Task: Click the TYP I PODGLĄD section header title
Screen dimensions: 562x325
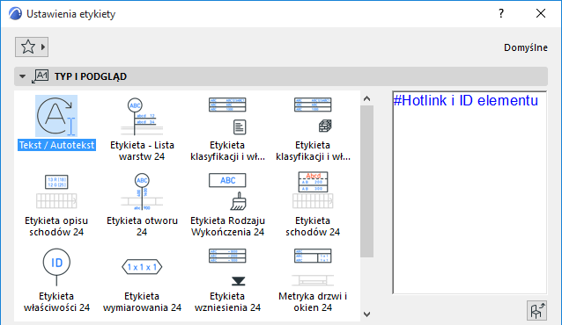Action: click(91, 76)
